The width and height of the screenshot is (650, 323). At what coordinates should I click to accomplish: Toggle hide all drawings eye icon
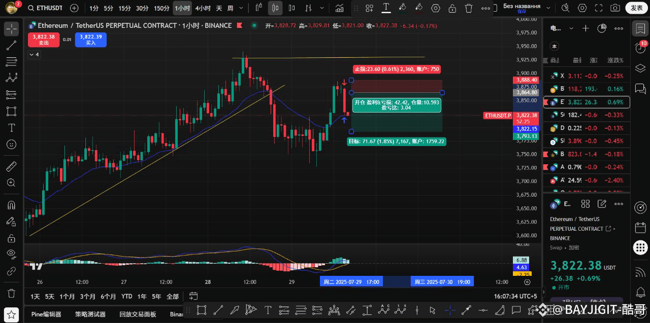coord(11,254)
